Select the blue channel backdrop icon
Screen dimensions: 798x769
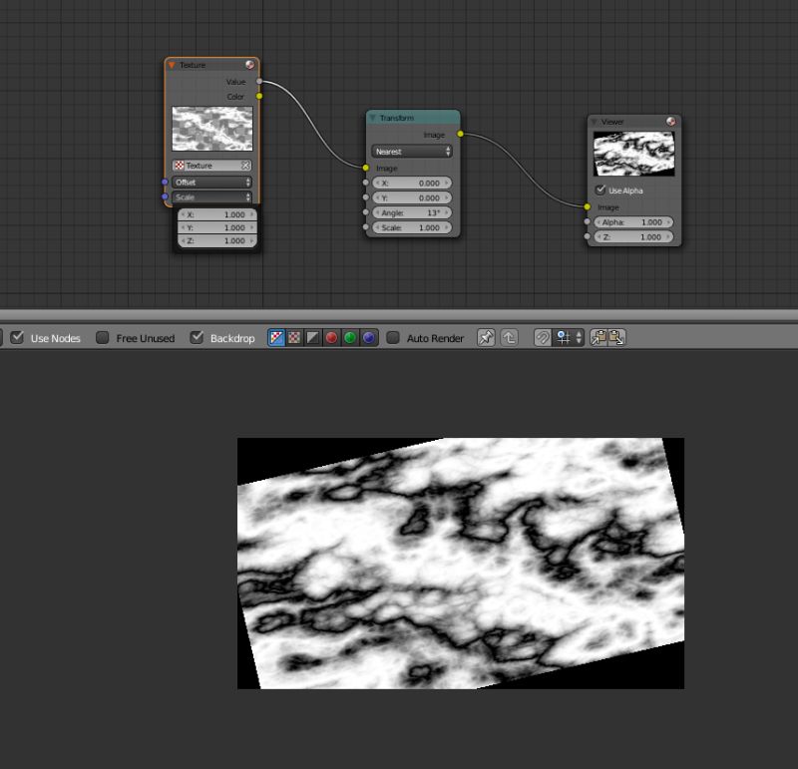[x=366, y=337]
